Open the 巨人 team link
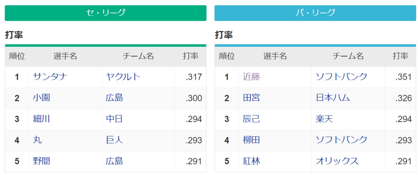This screenshot has height=175, width=418. pos(114,140)
